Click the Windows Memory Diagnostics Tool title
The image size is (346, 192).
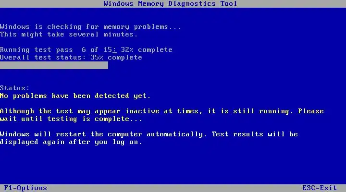click(x=170, y=3)
